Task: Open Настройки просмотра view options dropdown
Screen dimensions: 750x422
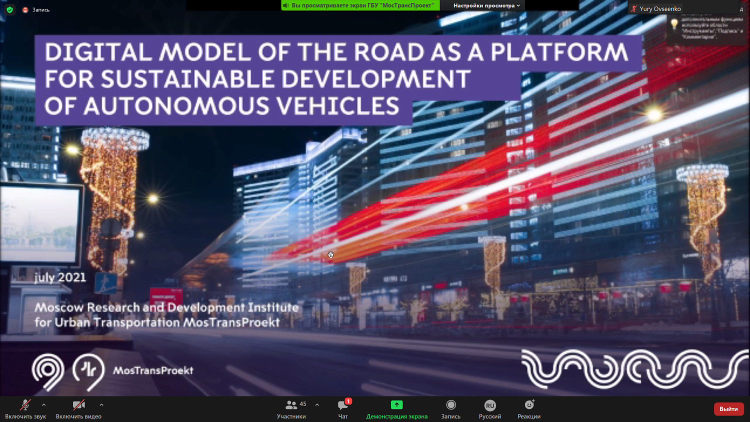Action: [x=486, y=5]
